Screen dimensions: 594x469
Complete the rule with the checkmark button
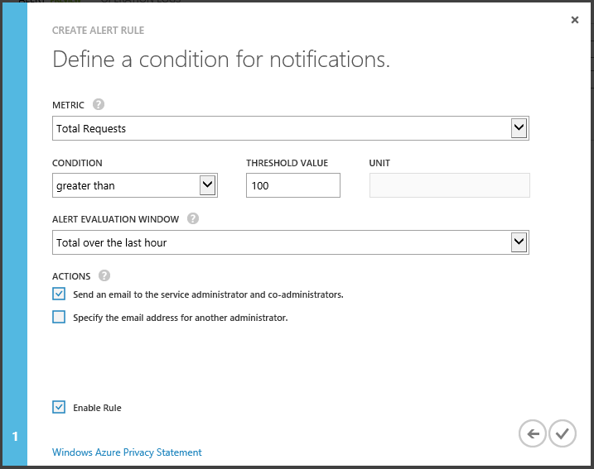coord(562,433)
